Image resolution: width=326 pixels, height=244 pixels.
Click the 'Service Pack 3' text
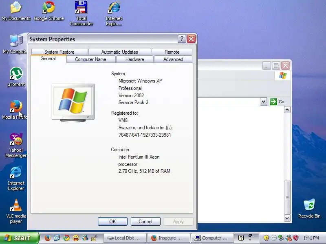(134, 102)
